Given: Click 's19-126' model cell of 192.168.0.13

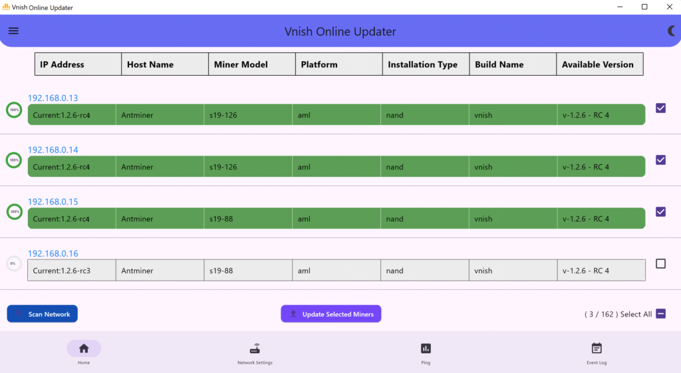Looking at the screenshot, I should click(x=248, y=115).
